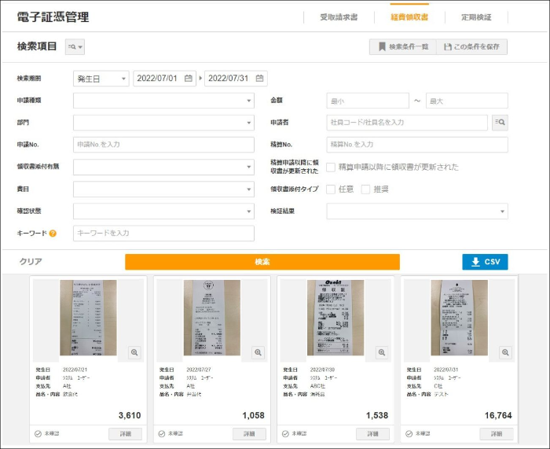Open calendar for end date 2022/07/31
The width and height of the screenshot is (550, 449).
(259, 79)
